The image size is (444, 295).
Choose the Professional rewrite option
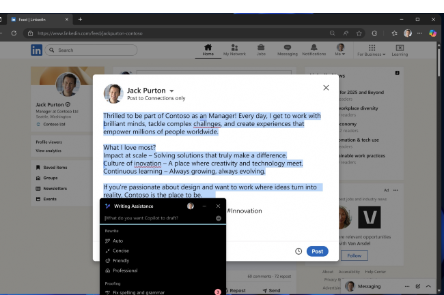pyautogui.click(x=125, y=270)
